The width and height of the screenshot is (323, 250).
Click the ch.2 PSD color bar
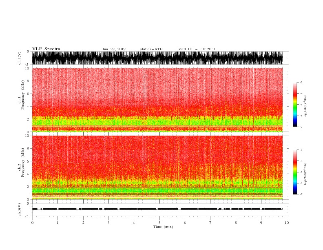coord(295,172)
